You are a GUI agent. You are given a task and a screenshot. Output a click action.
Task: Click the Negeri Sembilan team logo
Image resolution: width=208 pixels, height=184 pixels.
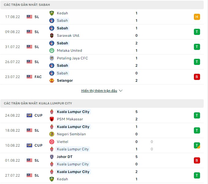pyautogui.click(x=52, y=134)
